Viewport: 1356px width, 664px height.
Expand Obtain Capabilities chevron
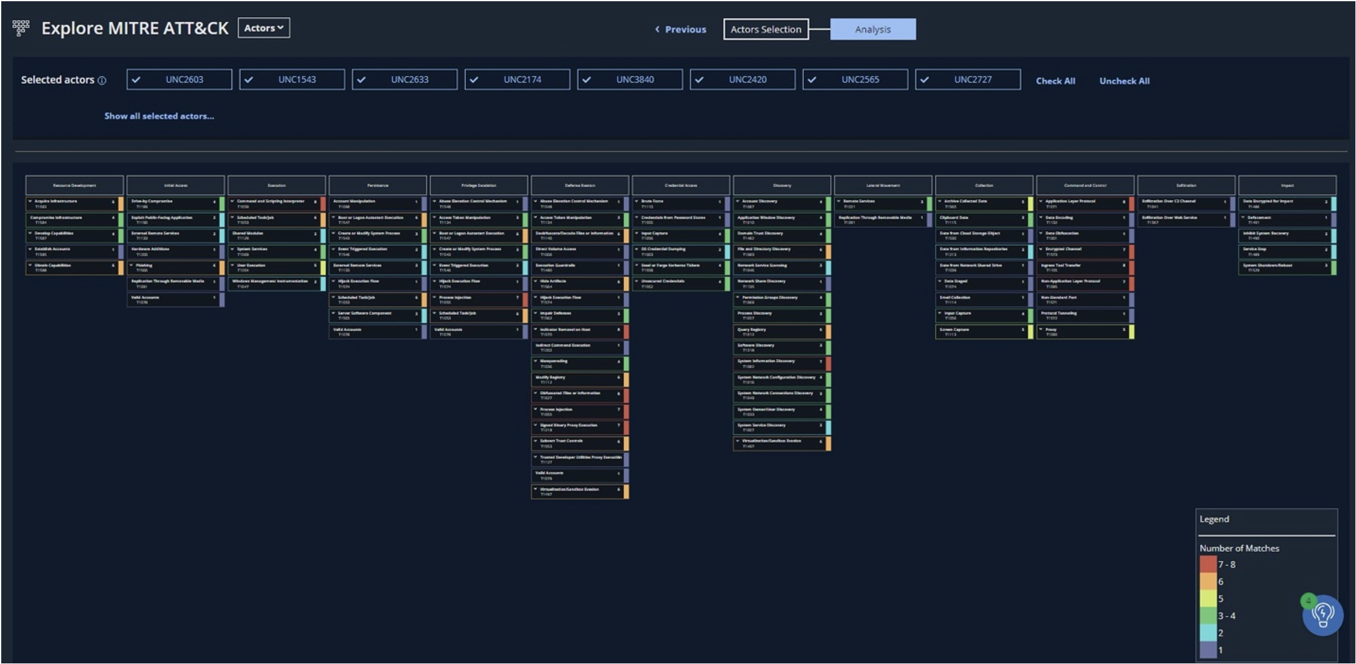[x=30, y=265]
